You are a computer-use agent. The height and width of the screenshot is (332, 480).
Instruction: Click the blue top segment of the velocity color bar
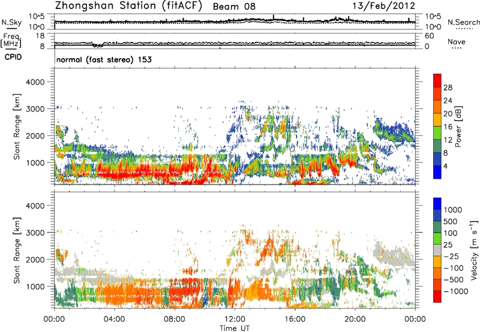click(437, 204)
